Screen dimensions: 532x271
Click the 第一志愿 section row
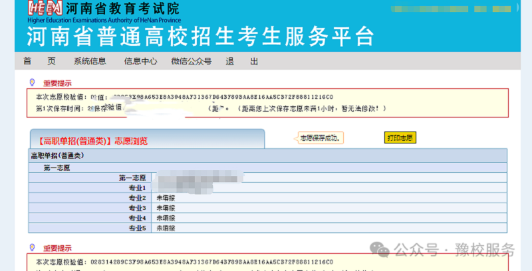point(57,167)
